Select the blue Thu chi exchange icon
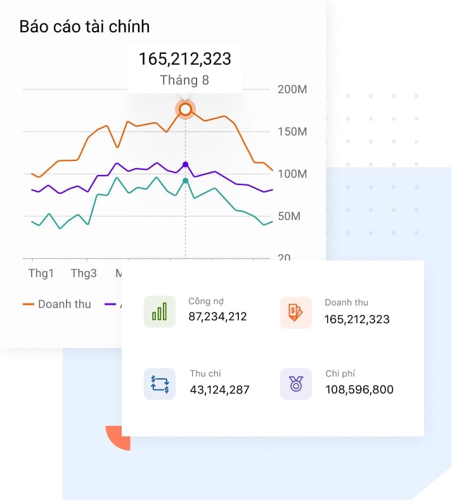Image resolution: width=452 pixels, height=500 pixels. pos(160,384)
